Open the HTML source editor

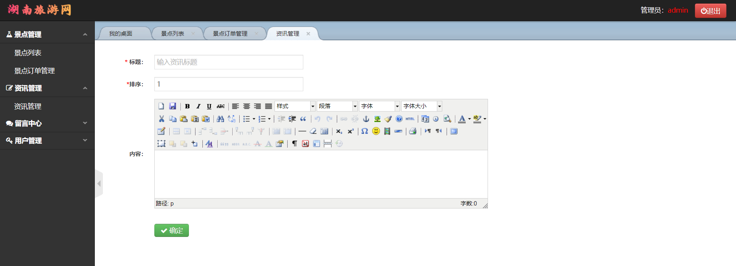(410, 119)
